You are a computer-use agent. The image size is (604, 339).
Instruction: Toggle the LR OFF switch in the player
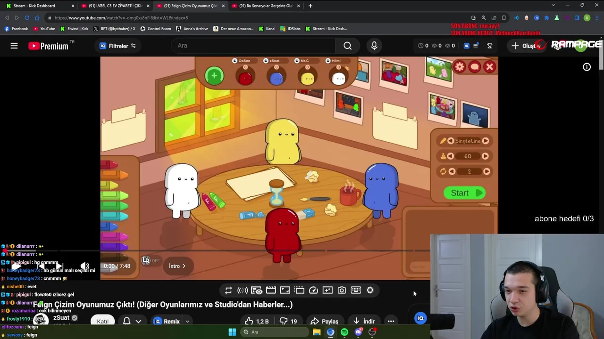click(x=151, y=260)
